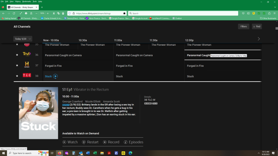Open the Other Bookmarks folder
This screenshot has height=156, width=278.
[x=268, y=18]
